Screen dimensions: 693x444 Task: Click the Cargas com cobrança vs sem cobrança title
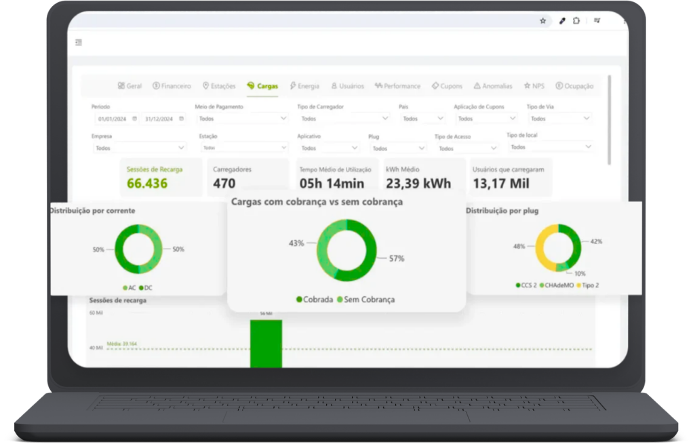coord(317,202)
